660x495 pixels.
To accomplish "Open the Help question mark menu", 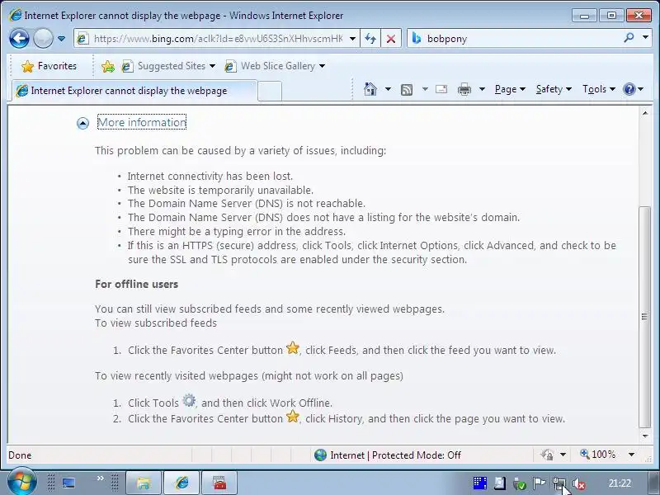I will [x=633, y=89].
